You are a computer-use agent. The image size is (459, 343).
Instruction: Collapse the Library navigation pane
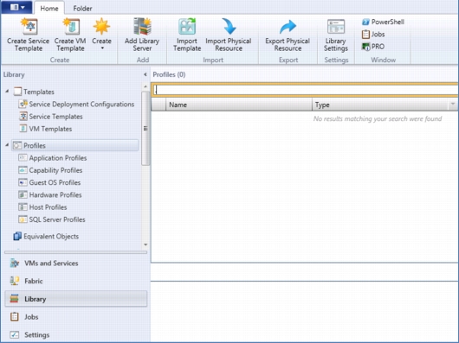tap(145, 74)
